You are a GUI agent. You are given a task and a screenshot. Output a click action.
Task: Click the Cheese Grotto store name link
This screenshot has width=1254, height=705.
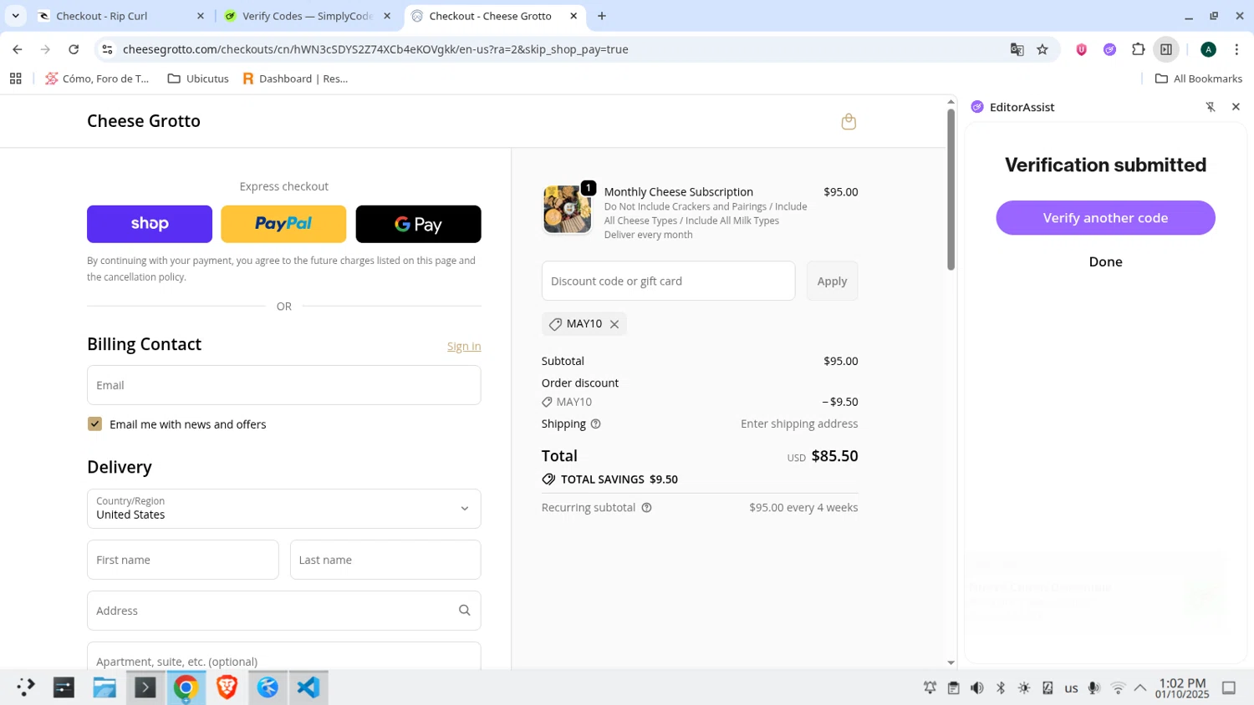tap(144, 121)
